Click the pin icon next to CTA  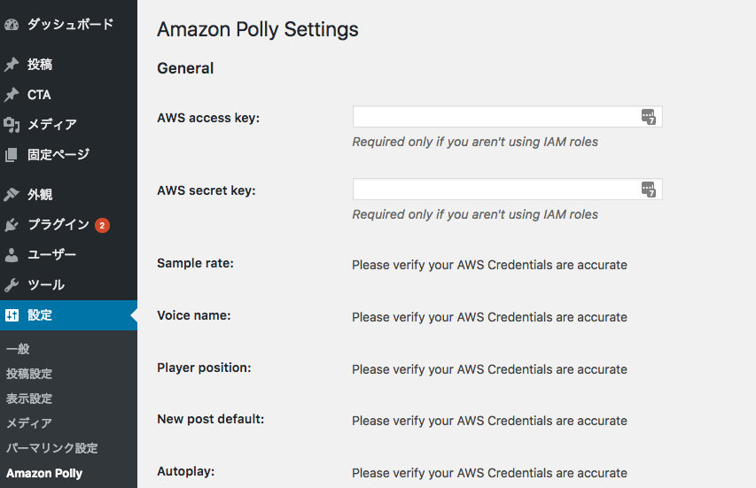pyautogui.click(x=12, y=95)
